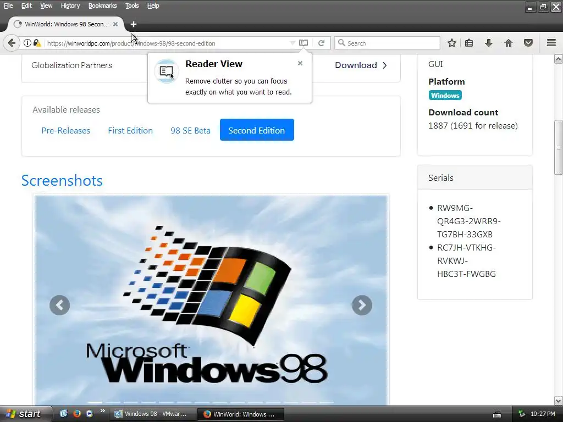Reload the page with the refresh icon
563x422 pixels.
click(321, 43)
